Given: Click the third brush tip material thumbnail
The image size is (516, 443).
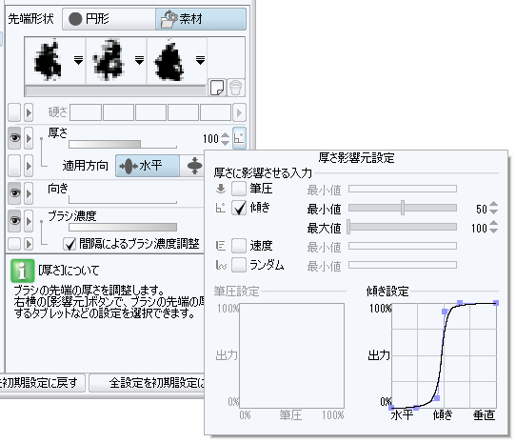Looking at the screenshot, I should point(169,60).
